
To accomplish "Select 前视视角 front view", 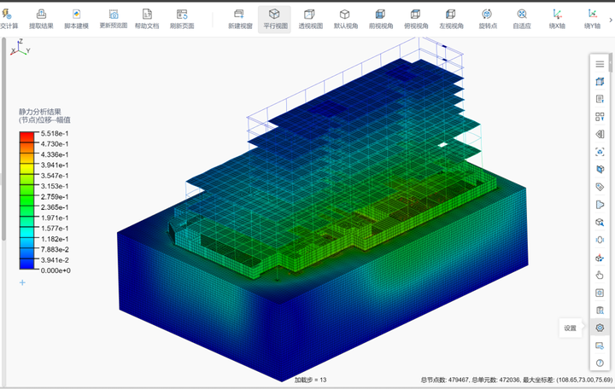I will [380, 18].
